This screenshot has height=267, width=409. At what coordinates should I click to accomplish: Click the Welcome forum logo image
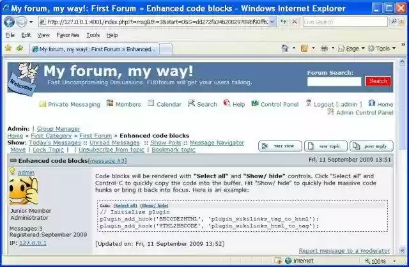tap(24, 78)
